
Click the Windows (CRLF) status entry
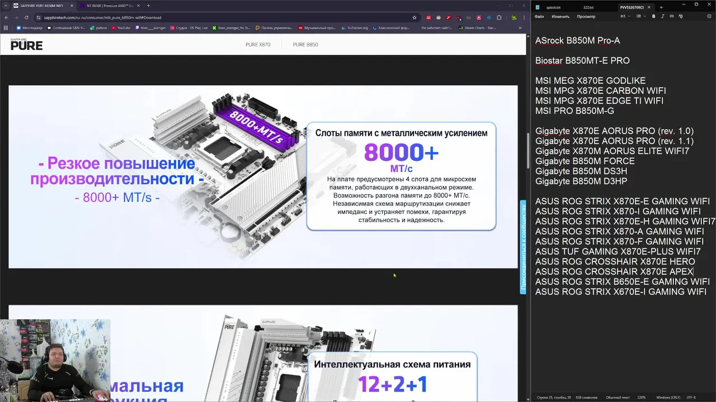coord(668,398)
